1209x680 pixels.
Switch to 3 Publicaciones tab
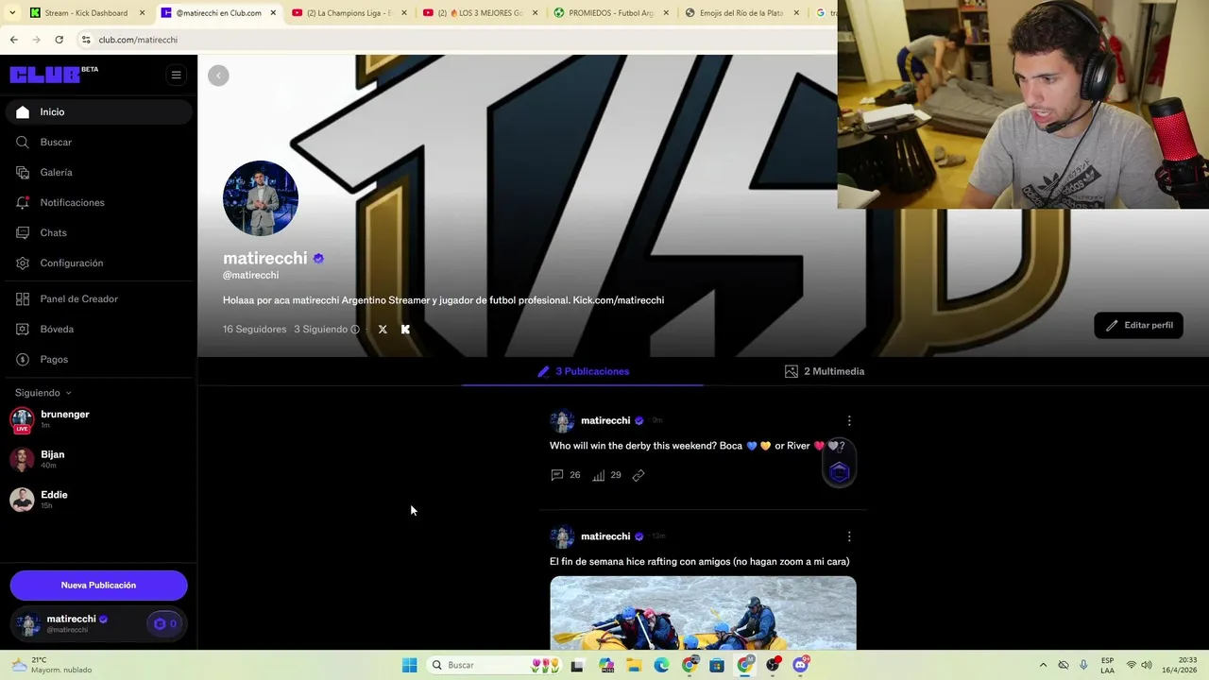pyautogui.click(x=583, y=371)
